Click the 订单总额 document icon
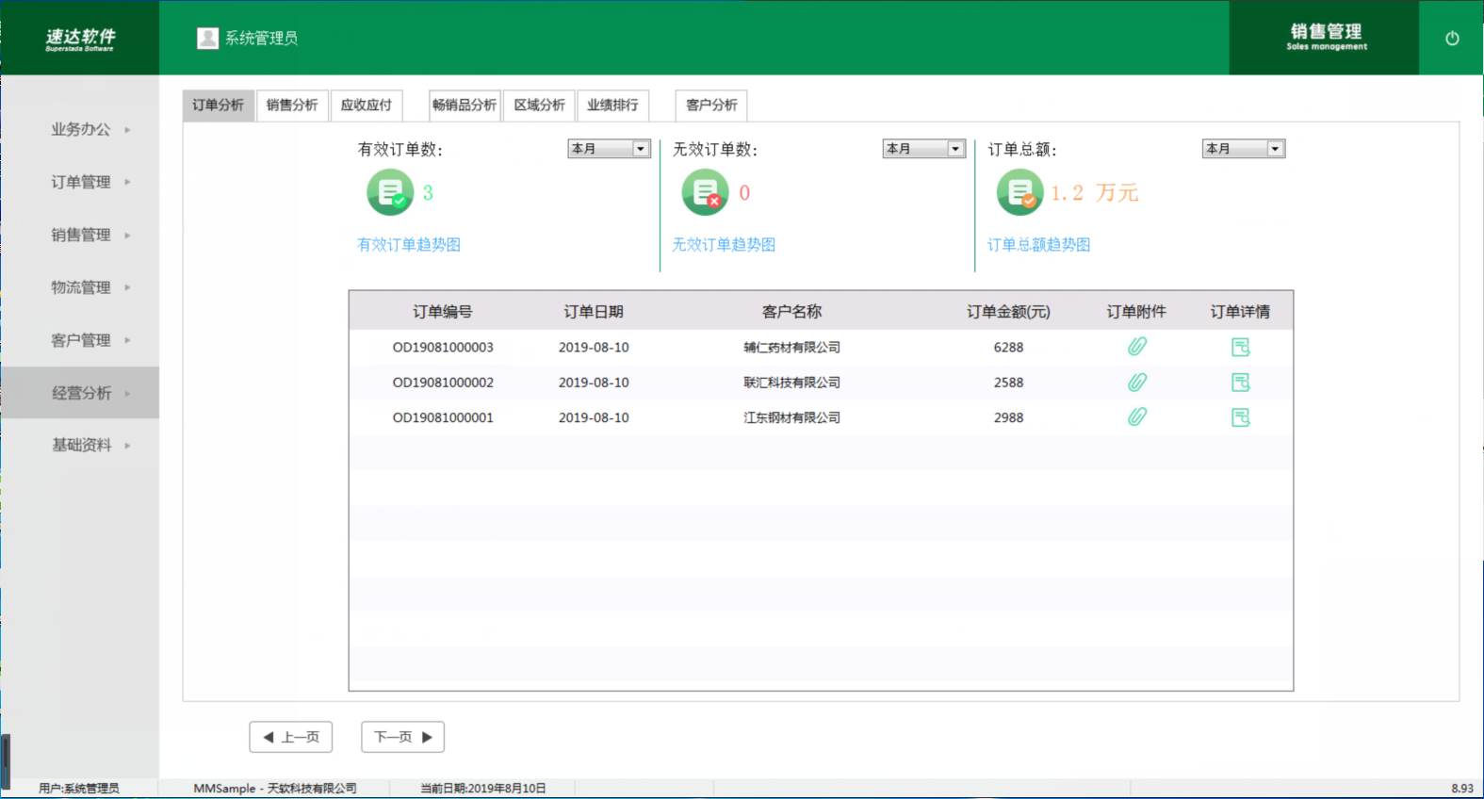Image resolution: width=1484 pixels, height=799 pixels. click(1019, 192)
